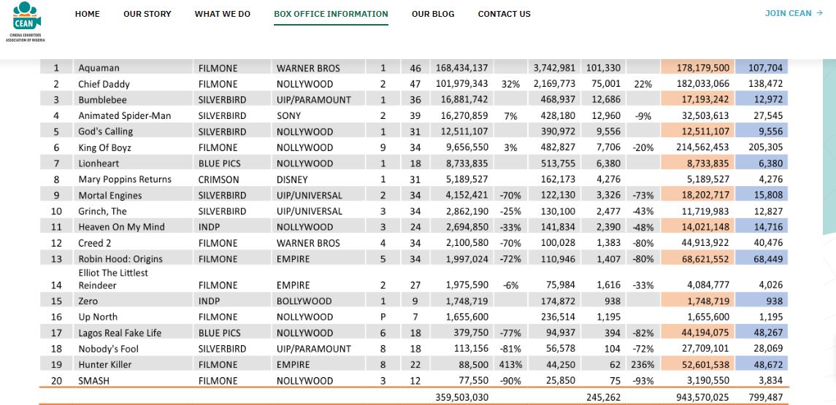The width and height of the screenshot is (836, 405).
Task: Open CONTACT US page
Action: coord(505,14)
